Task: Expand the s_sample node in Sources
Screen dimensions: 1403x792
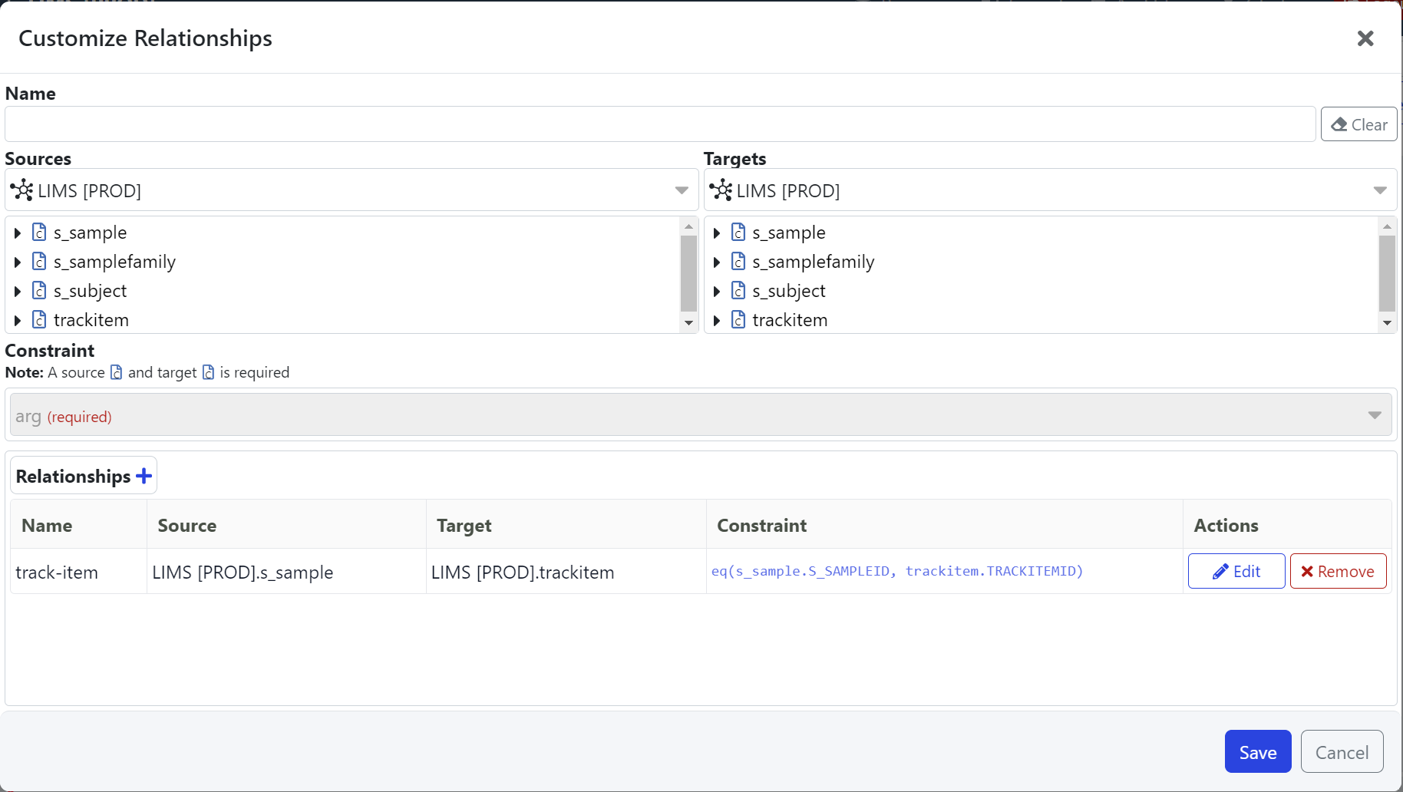Action: (x=18, y=233)
